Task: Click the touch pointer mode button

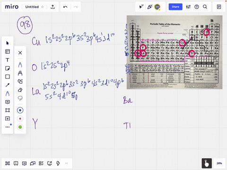Action: pos(207,163)
